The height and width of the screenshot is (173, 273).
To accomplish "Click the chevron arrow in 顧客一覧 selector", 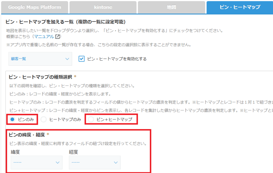I will pos(67,59).
